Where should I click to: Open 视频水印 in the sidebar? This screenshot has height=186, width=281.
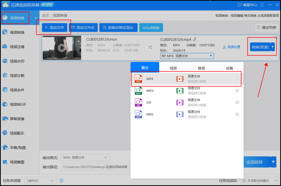pos(20,61)
